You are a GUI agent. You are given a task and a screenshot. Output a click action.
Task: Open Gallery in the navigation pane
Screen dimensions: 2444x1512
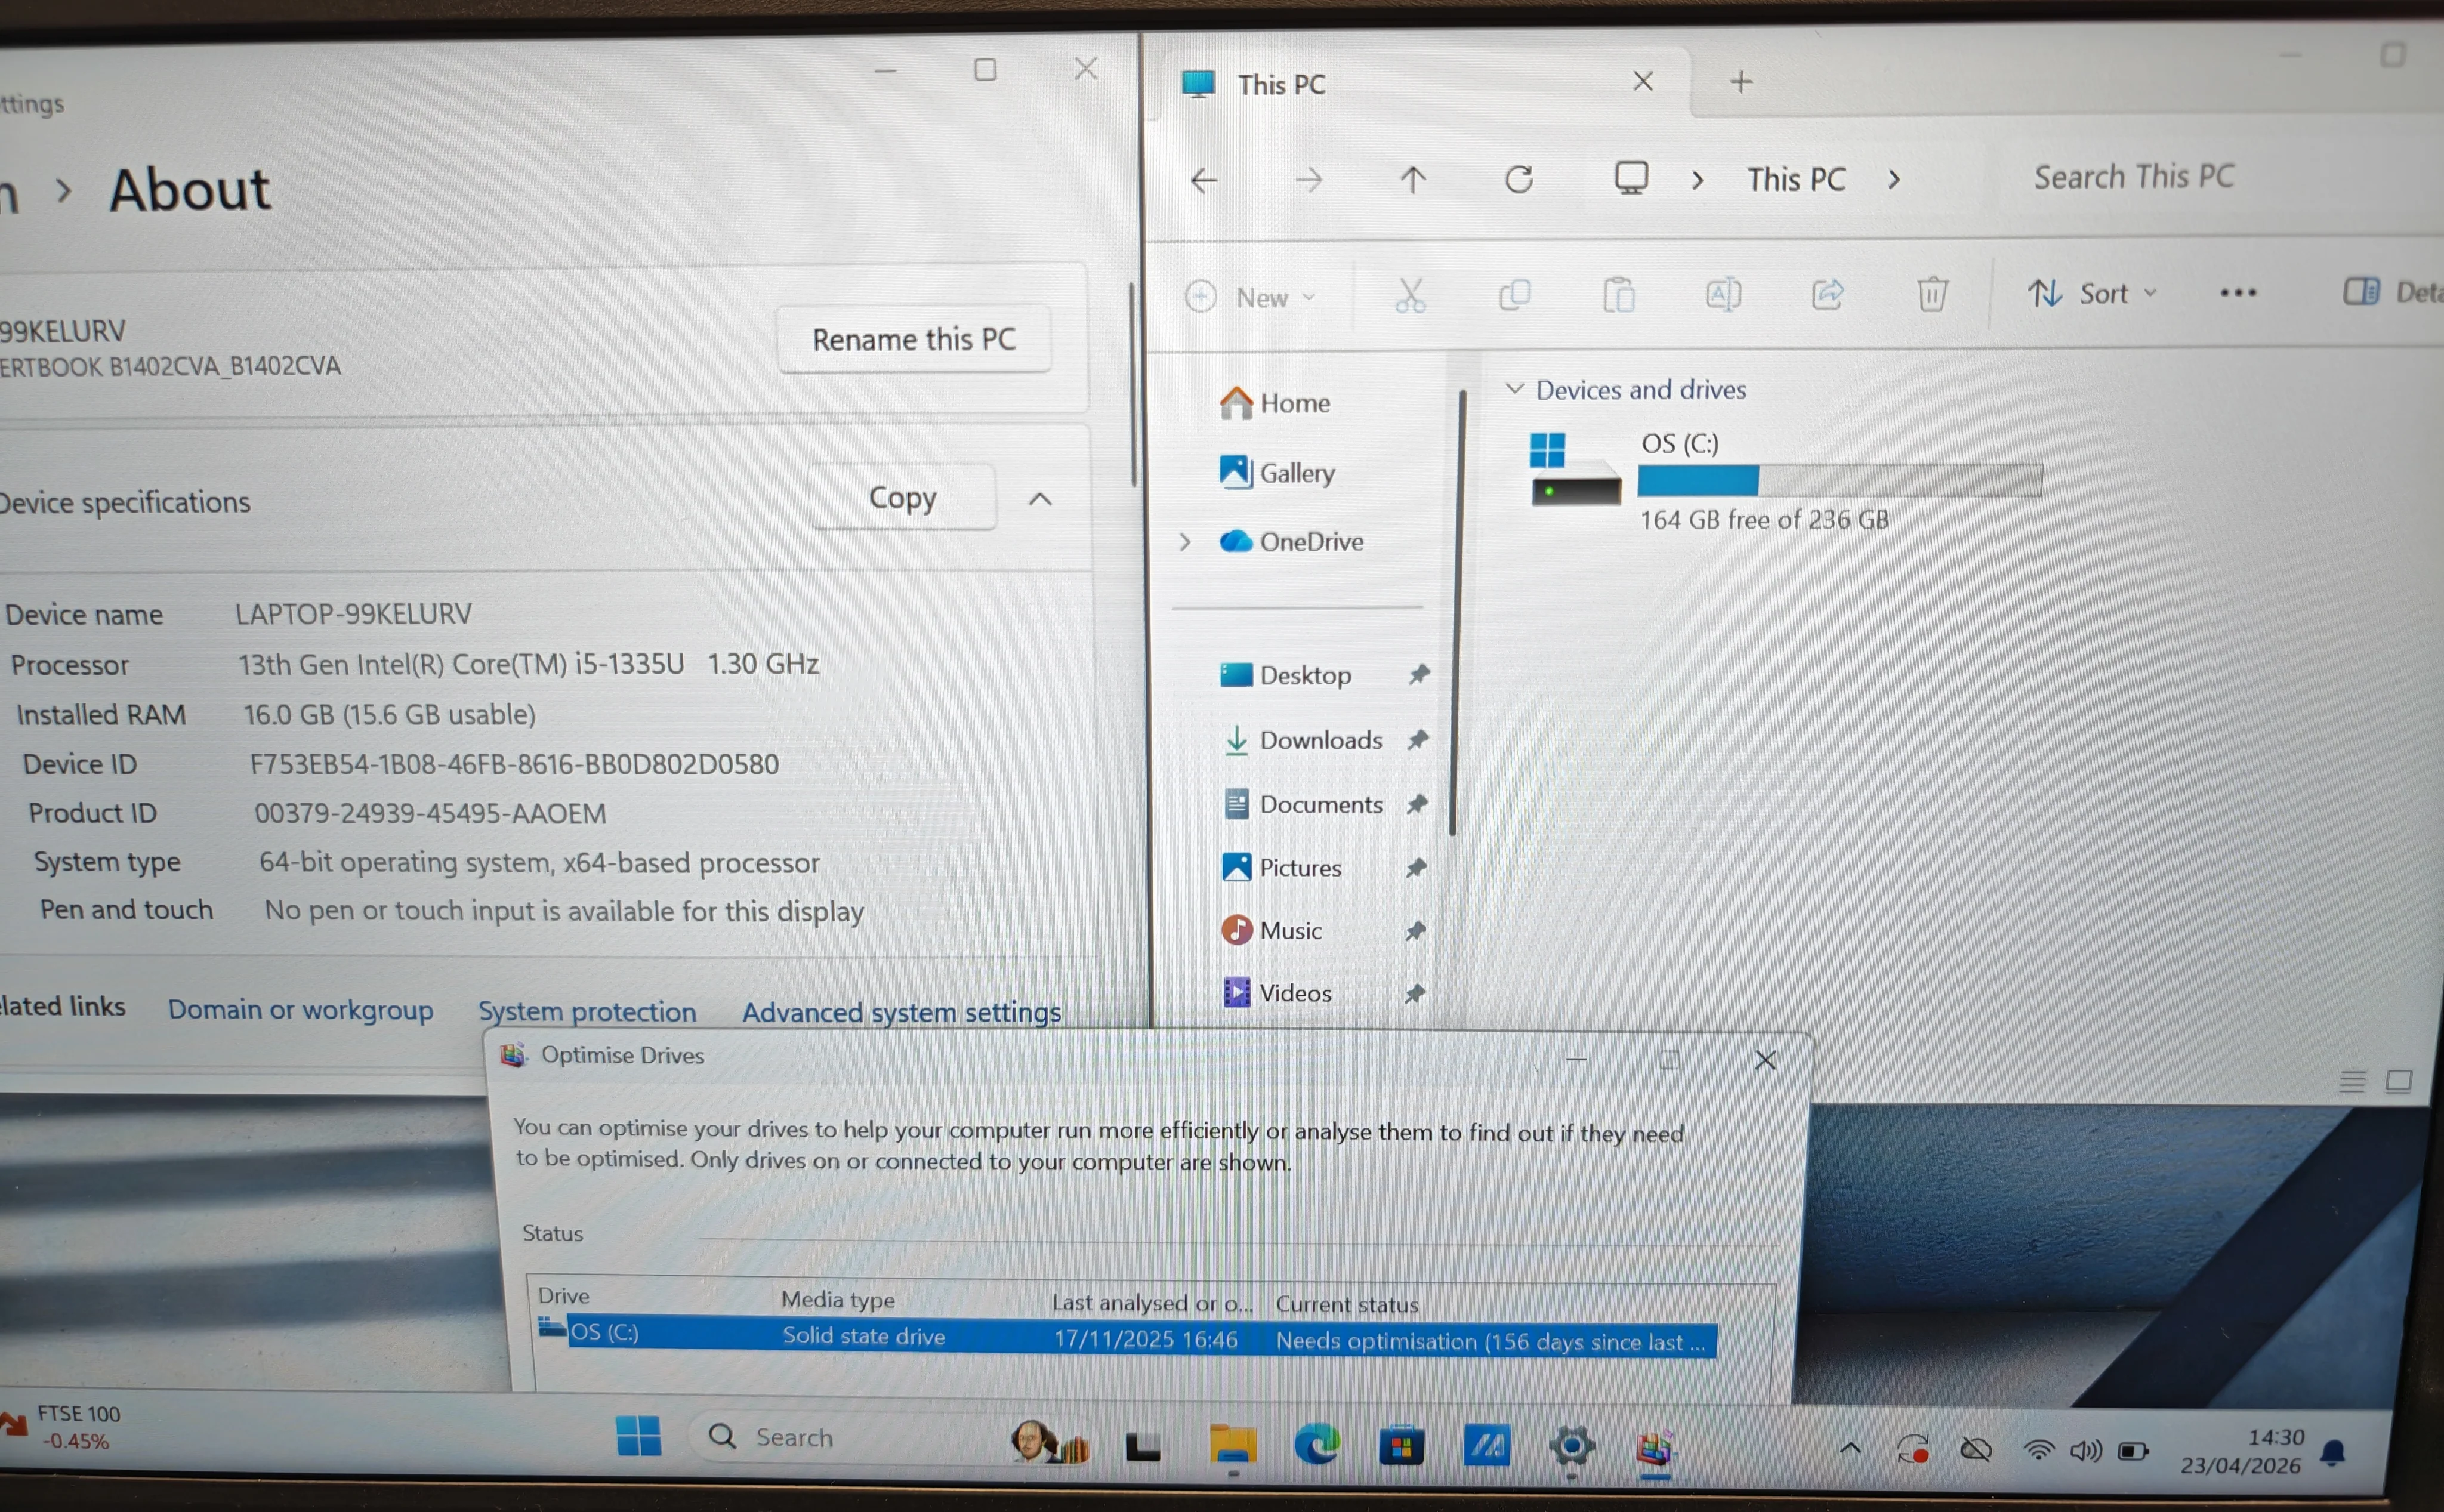coord(1277,472)
